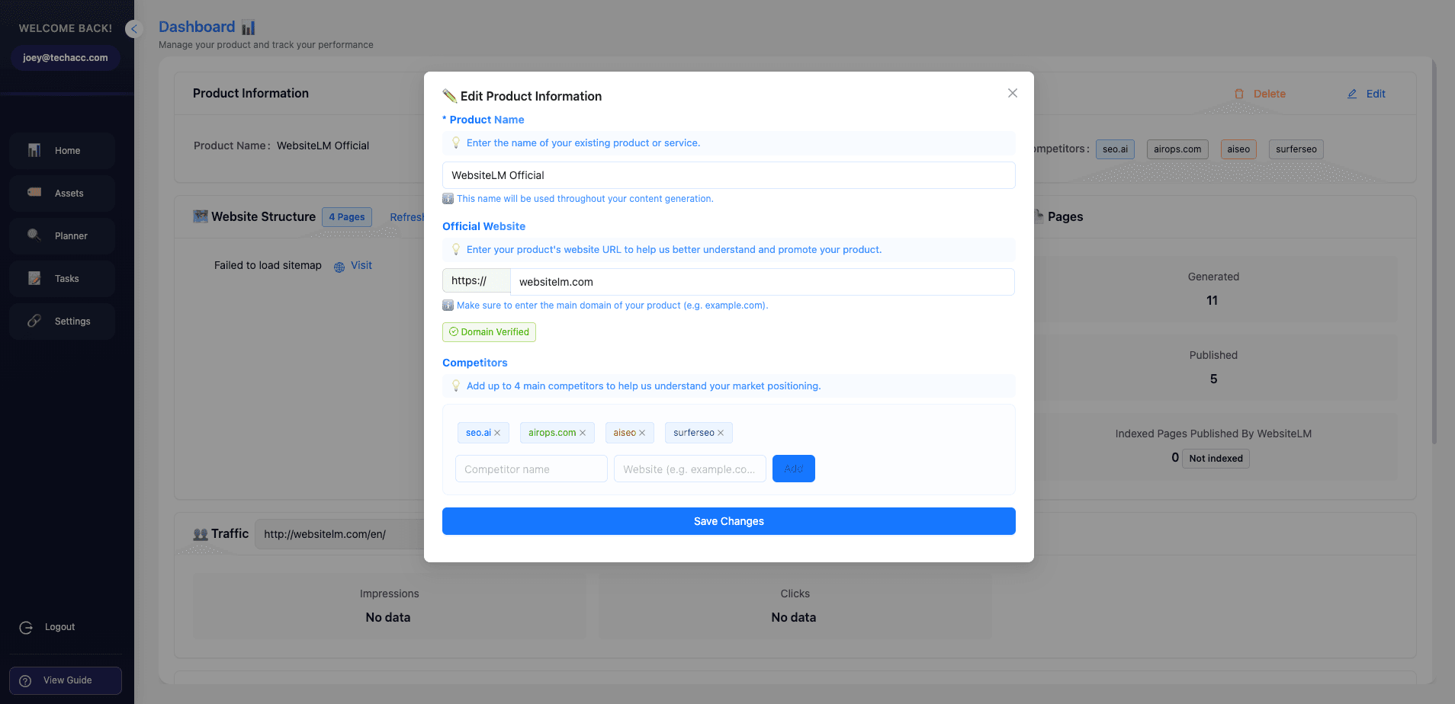
Task: Click the Add competitor button
Action: [794, 469]
